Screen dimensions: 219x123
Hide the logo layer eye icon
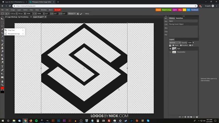170,49
